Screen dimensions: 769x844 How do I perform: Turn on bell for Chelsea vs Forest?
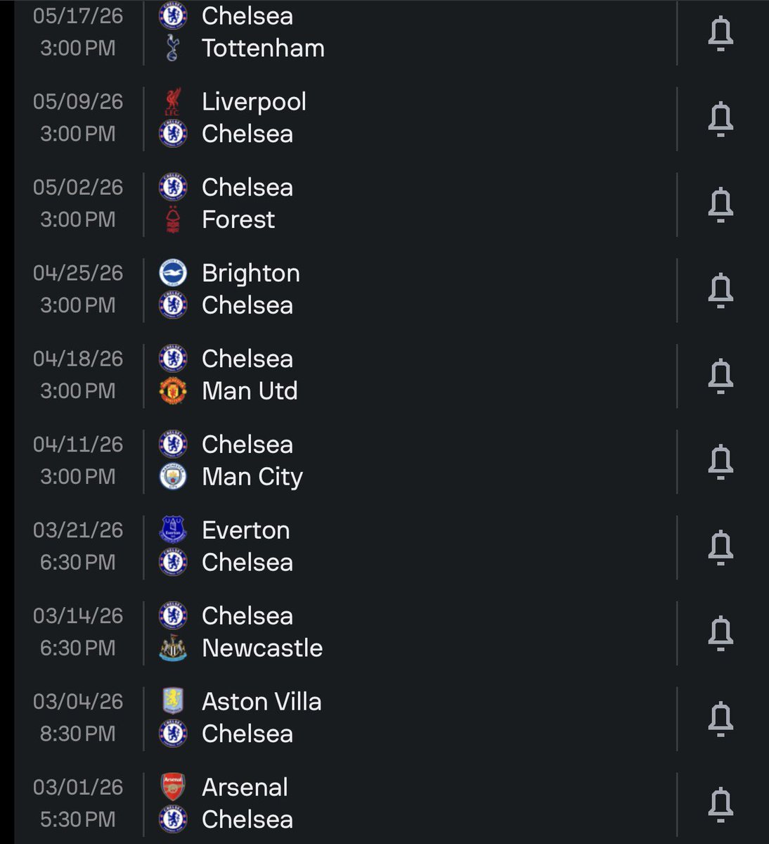[x=720, y=205]
